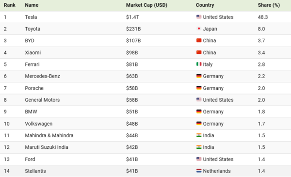Click the Share (%) column header

click(x=269, y=5)
